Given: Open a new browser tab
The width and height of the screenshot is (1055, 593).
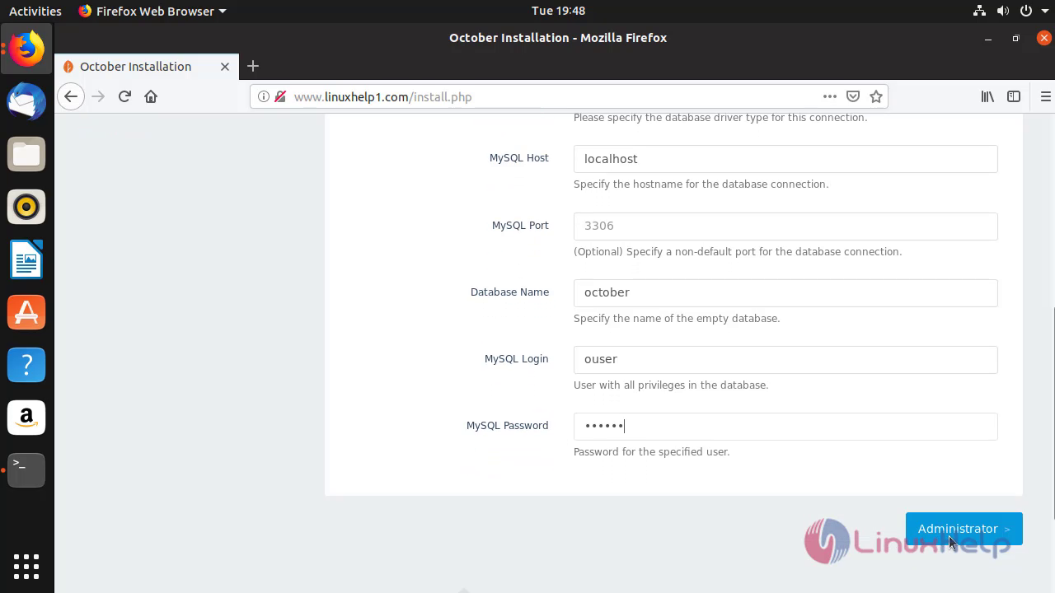Looking at the screenshot, I should (253, 66).
